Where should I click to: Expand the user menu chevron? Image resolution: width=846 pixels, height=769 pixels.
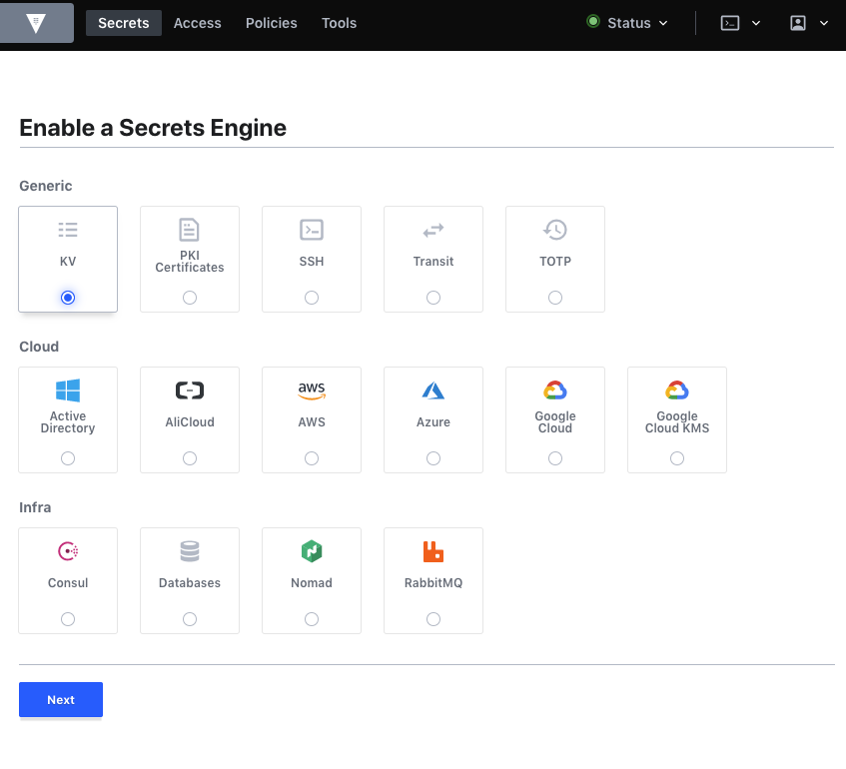(824, 23)
